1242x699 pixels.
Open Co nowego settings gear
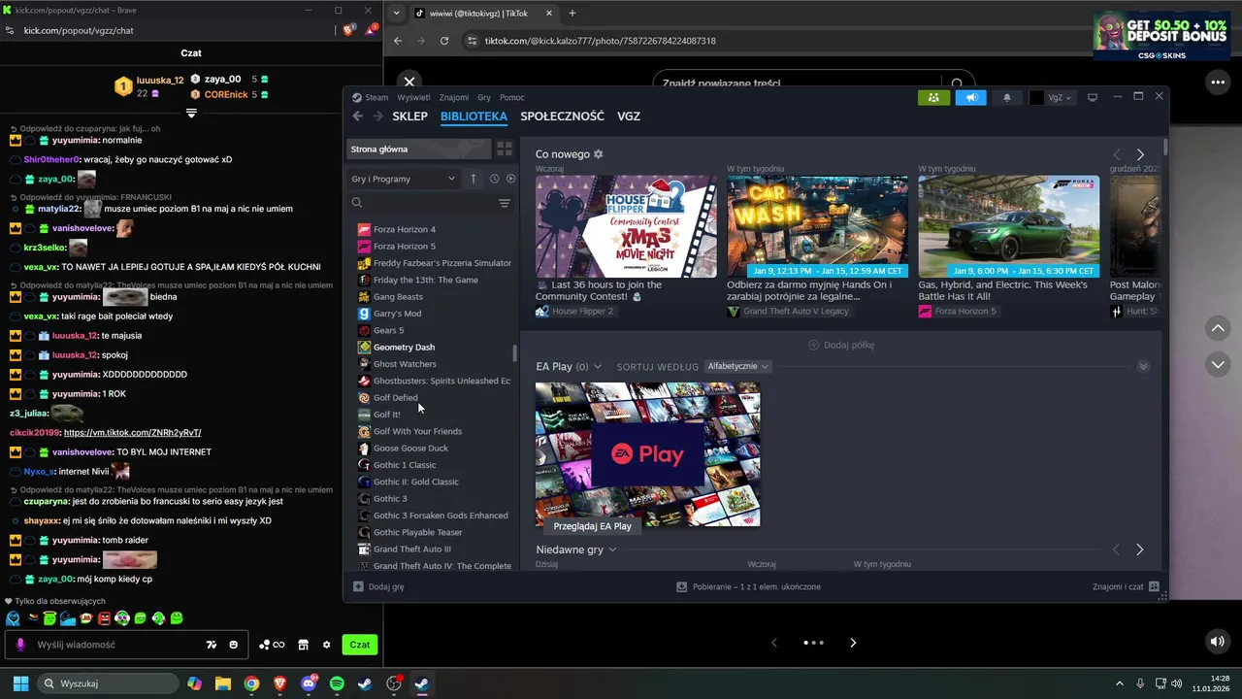point(598,154)
